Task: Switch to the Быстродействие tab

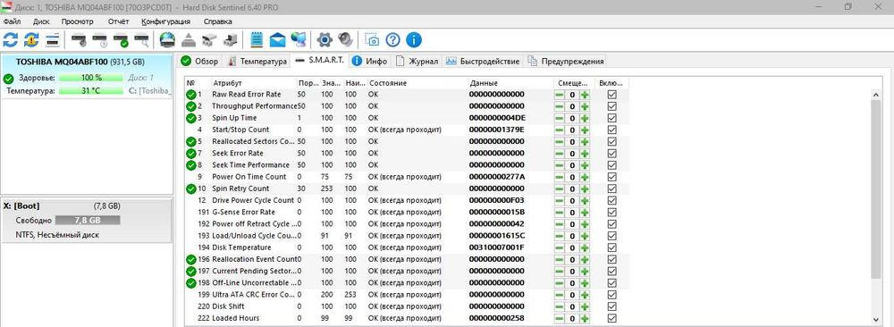Action: click(x=483, y=61)
